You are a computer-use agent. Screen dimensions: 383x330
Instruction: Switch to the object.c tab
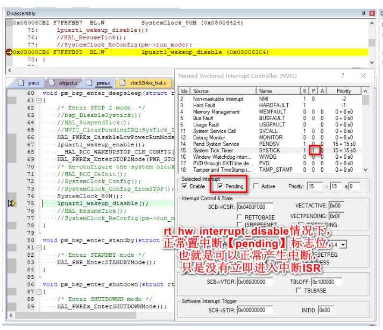tap(68, 83)
